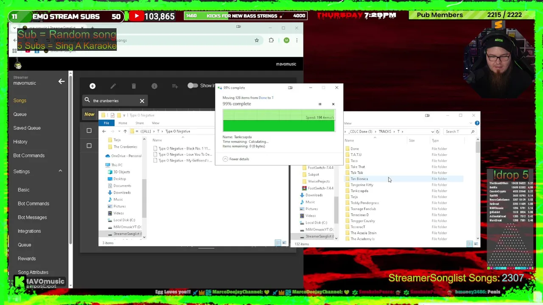Image resolution: width=543 pixels, height=305 pixels.
Task: Click the '<<' breadcrumb overflow in left Explorer
Action: click(137, 131)
